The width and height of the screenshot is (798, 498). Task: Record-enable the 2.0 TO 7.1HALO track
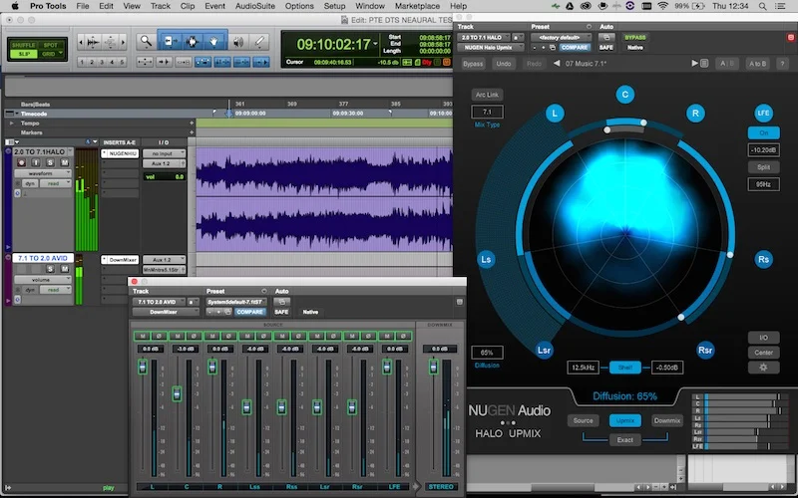tap(21, 162)
